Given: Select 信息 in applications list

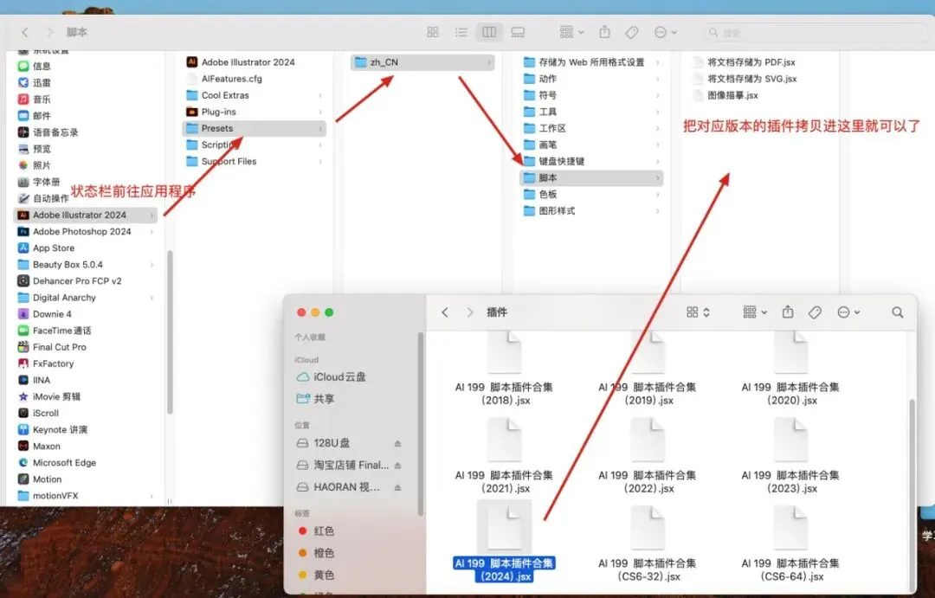Looking at the screenshot, I should point(85,66).
